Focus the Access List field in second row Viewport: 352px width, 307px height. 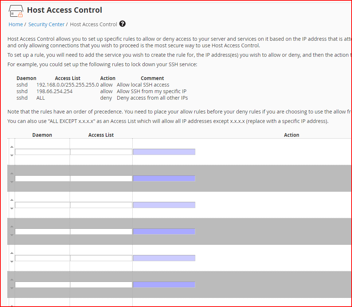[x=101, y=179]
